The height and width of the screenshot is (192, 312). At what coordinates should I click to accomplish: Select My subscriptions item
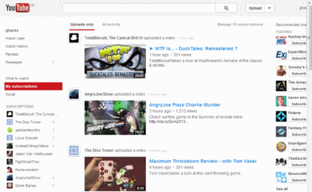pyautogui.click(x=33, y=86)
